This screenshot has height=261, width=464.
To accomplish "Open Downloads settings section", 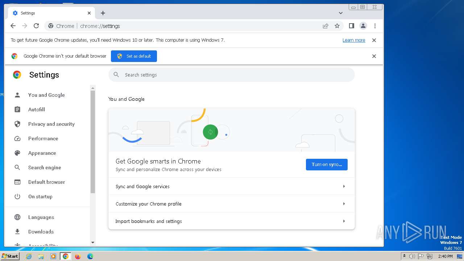I will coord(41,232).
